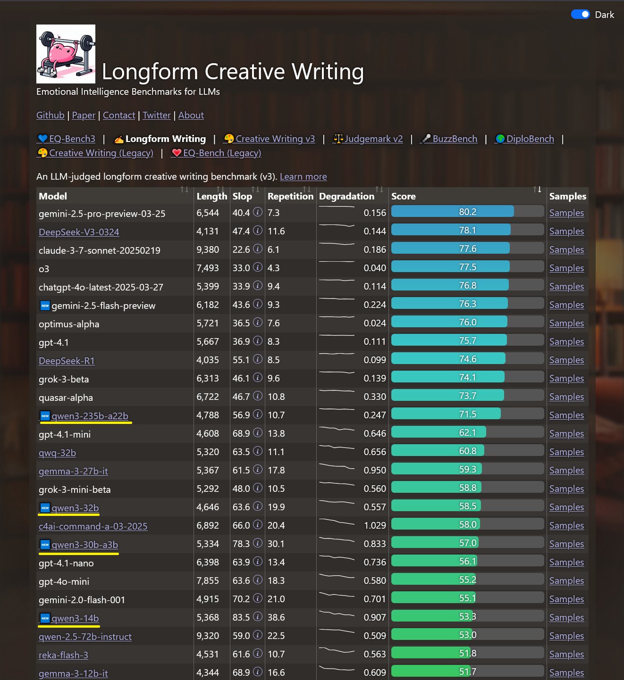This screenshot has width=624, height=680.
Task: Click the info icon next to qwen3-14b slop 83.5
Action: (257, 617)
